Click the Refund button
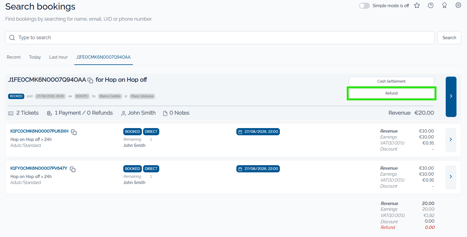This screenshot has width=467, height=237. 391,93
